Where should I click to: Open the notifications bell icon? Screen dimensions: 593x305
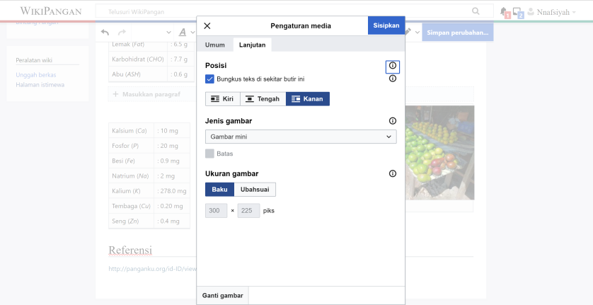click(x=504, y=12)
